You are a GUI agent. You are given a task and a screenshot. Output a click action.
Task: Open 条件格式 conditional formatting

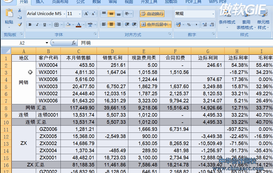tap(227, 19)
